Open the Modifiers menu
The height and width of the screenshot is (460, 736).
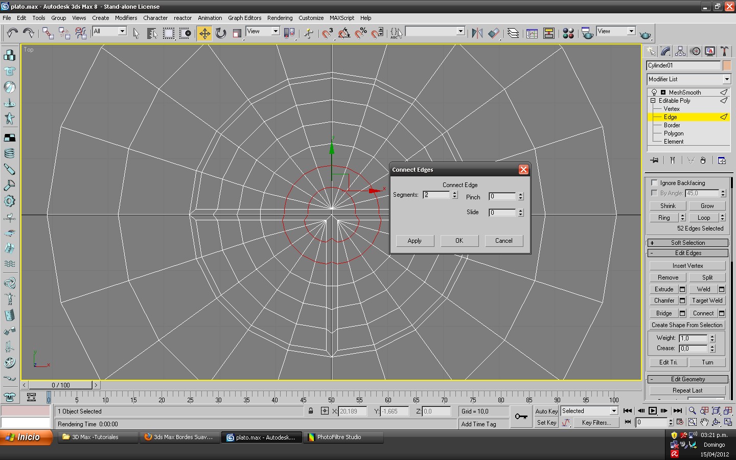pyautogui.click(x=126, y=18)
